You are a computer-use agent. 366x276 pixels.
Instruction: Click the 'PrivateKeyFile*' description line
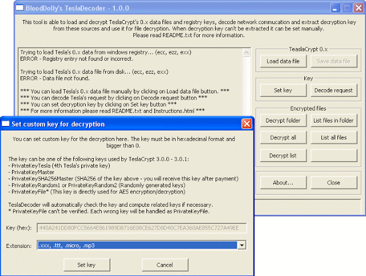tap(97, 192)
